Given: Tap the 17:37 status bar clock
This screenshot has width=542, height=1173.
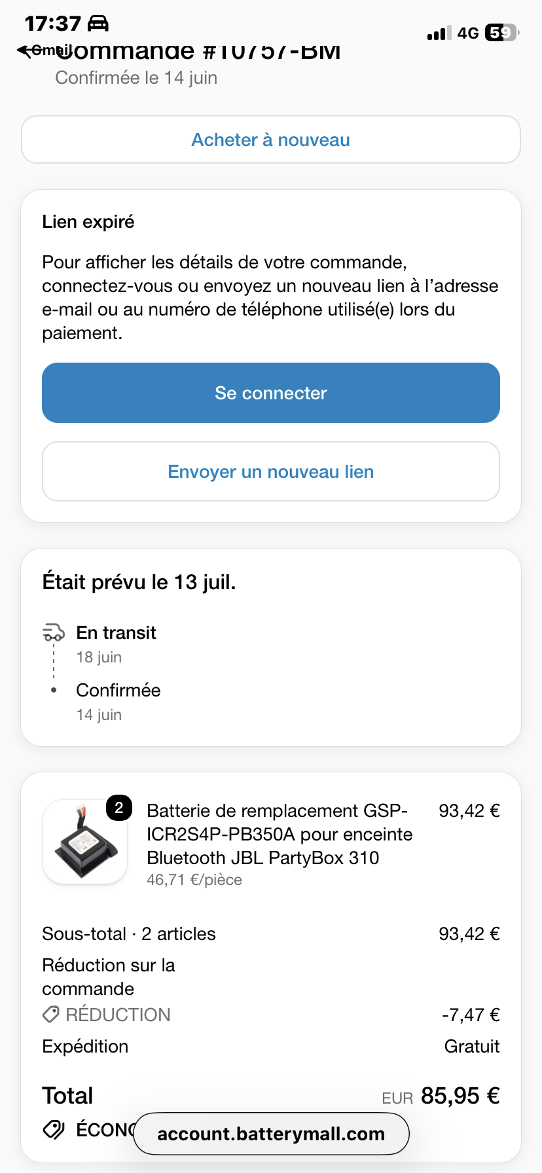Looking at the screenshot, I should click(52, 24).
